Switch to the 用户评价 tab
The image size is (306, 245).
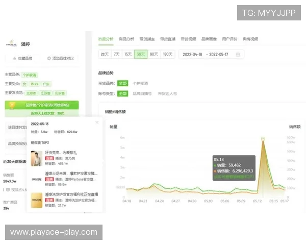229,39
